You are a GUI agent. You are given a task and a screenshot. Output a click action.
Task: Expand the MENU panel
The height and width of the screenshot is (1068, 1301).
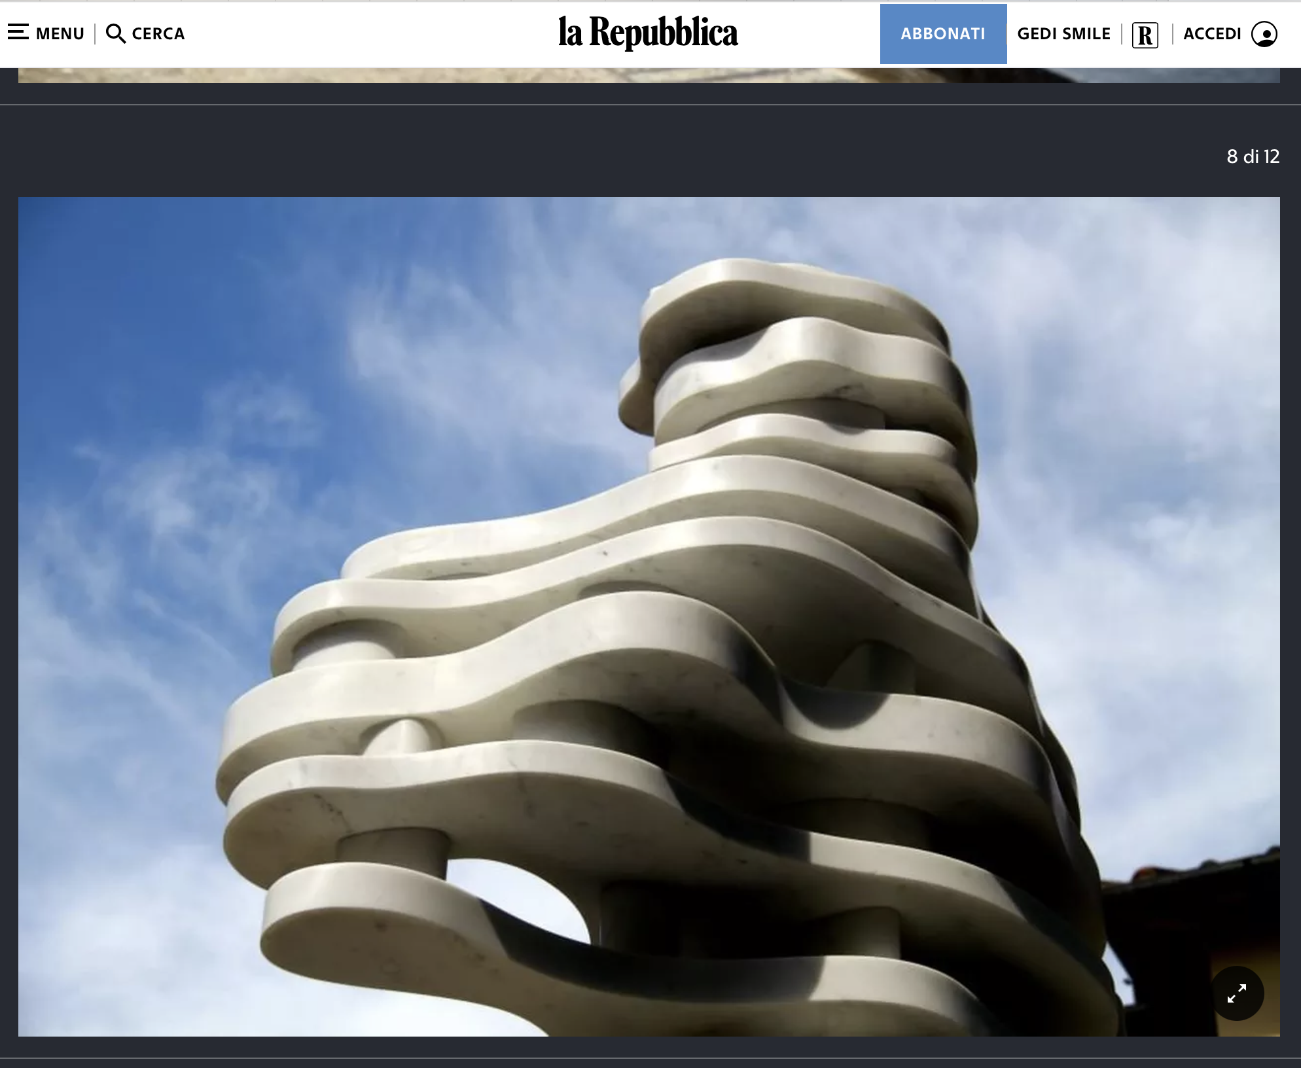pyautogui.click(x=46, y=33)
